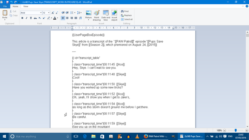Apply the font text color
The height and width of the screenshot is (140, 249).
click(54, 18)
